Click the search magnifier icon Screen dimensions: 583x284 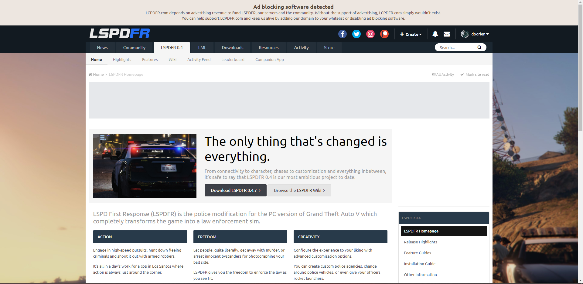479,47
